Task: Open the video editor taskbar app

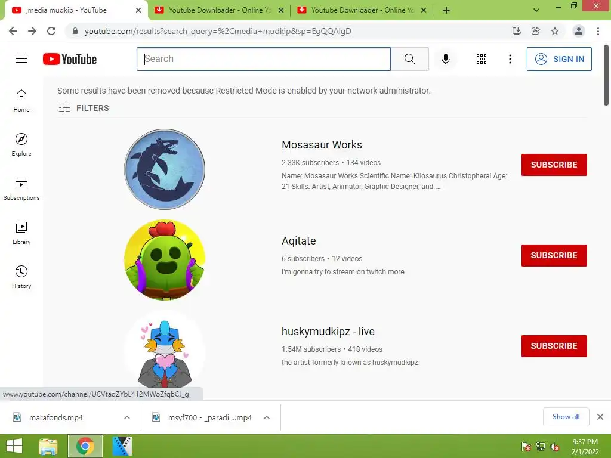Action: pos(122,446)
